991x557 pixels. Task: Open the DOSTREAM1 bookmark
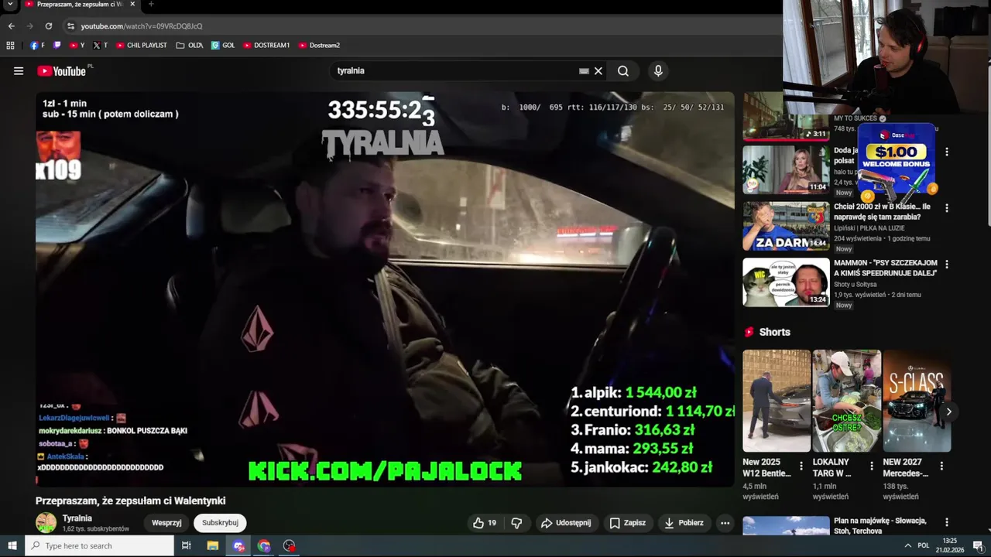tap(266, 46)
